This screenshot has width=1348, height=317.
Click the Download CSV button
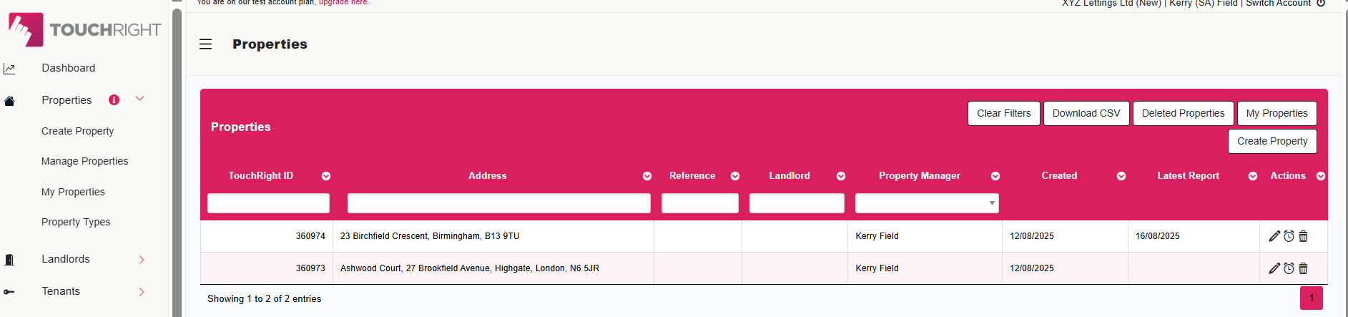coord(1086,113)
